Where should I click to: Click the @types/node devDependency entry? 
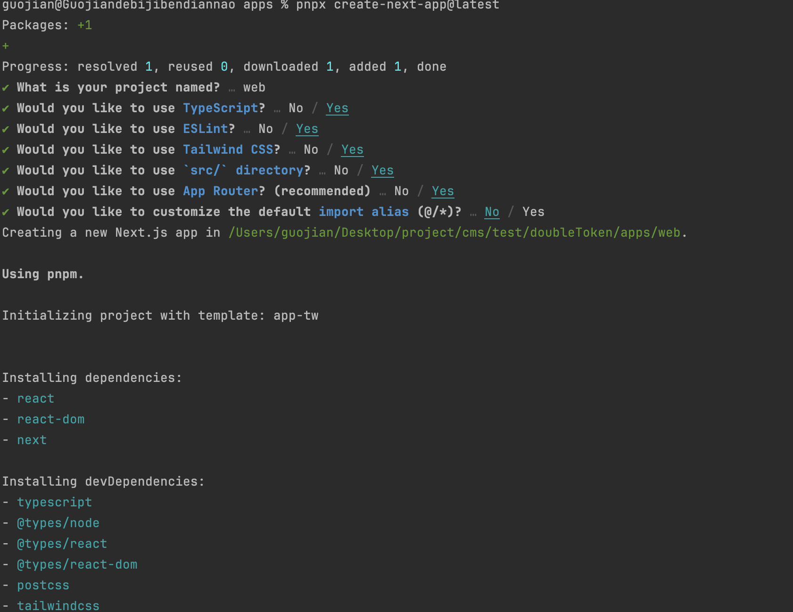[x=58, y=523]
